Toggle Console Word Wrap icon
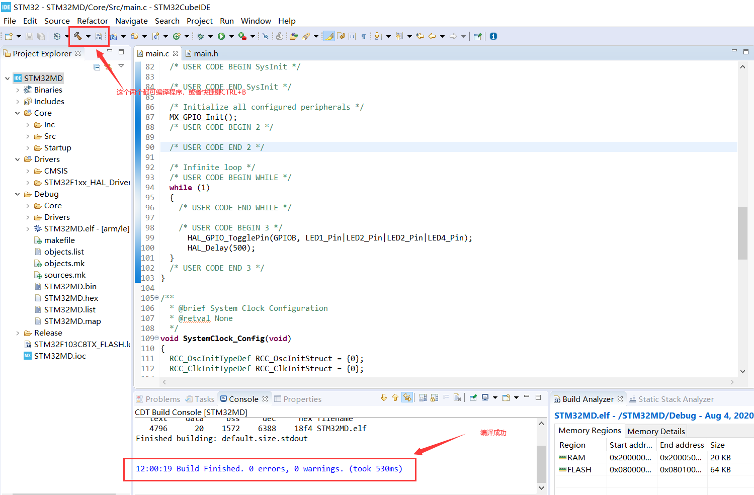This screenshot has width=754, height=495. (446, 398)
